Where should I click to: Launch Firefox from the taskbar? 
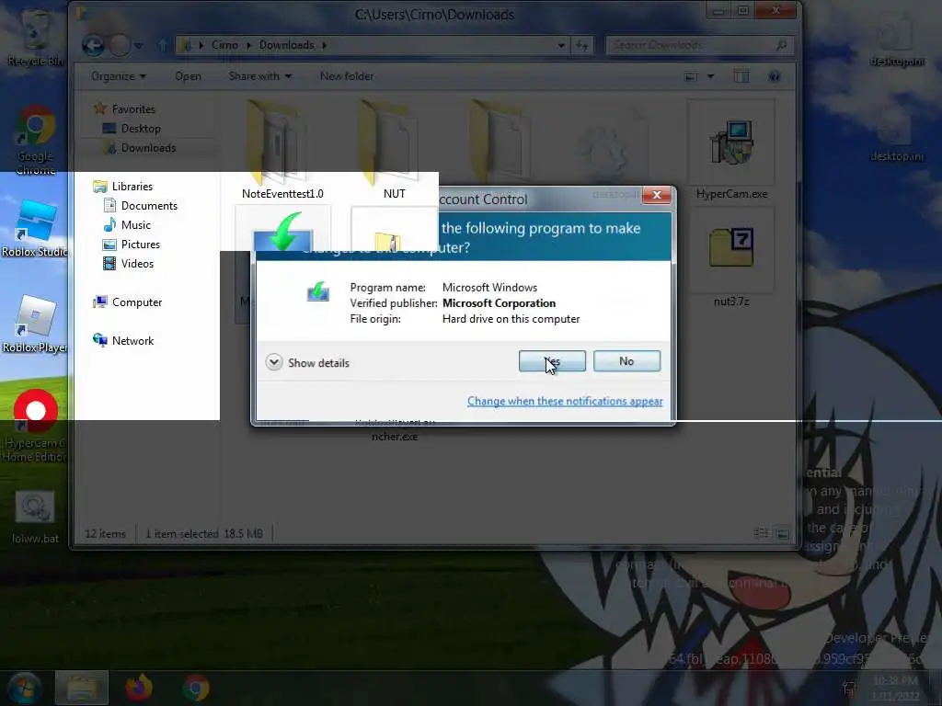(x=139, y=688)
